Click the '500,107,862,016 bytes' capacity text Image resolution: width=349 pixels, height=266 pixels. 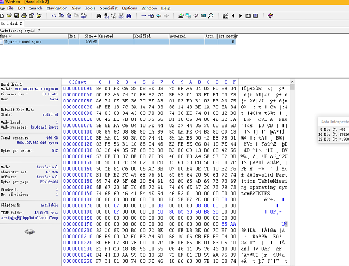point(37,143)
